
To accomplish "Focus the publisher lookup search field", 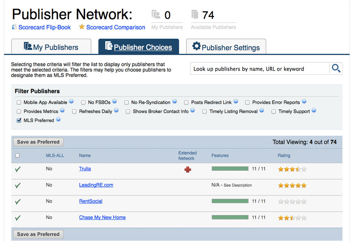I will 259,69.
